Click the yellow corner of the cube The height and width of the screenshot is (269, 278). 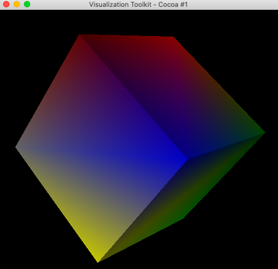[x=98, y=261]
